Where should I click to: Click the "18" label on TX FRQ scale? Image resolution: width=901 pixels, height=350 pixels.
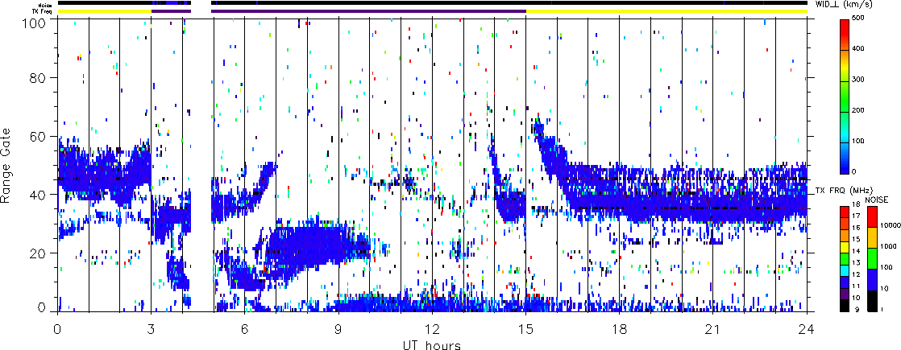pyautogui.click(x=856, y=204)
